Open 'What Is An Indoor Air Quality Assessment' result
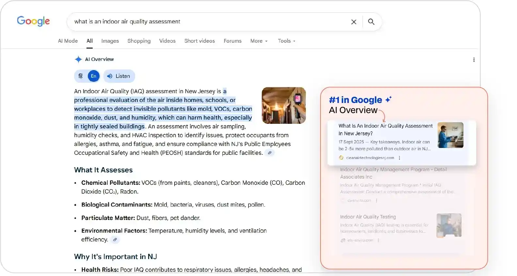This screenshot has height=276, width=517. pyautogui.click(x=385, y=129)
